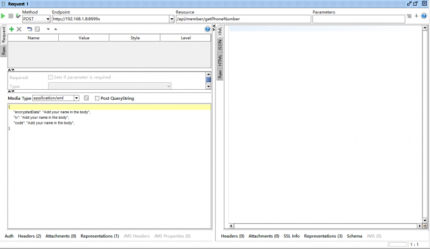Viewport: 430px width, 249px height.
Task: Open parameter table help question icon
Action: 207,29
